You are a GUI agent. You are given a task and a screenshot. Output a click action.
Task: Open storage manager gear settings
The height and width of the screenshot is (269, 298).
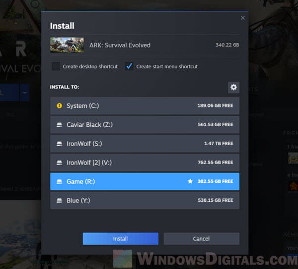(x=233, y=88)
